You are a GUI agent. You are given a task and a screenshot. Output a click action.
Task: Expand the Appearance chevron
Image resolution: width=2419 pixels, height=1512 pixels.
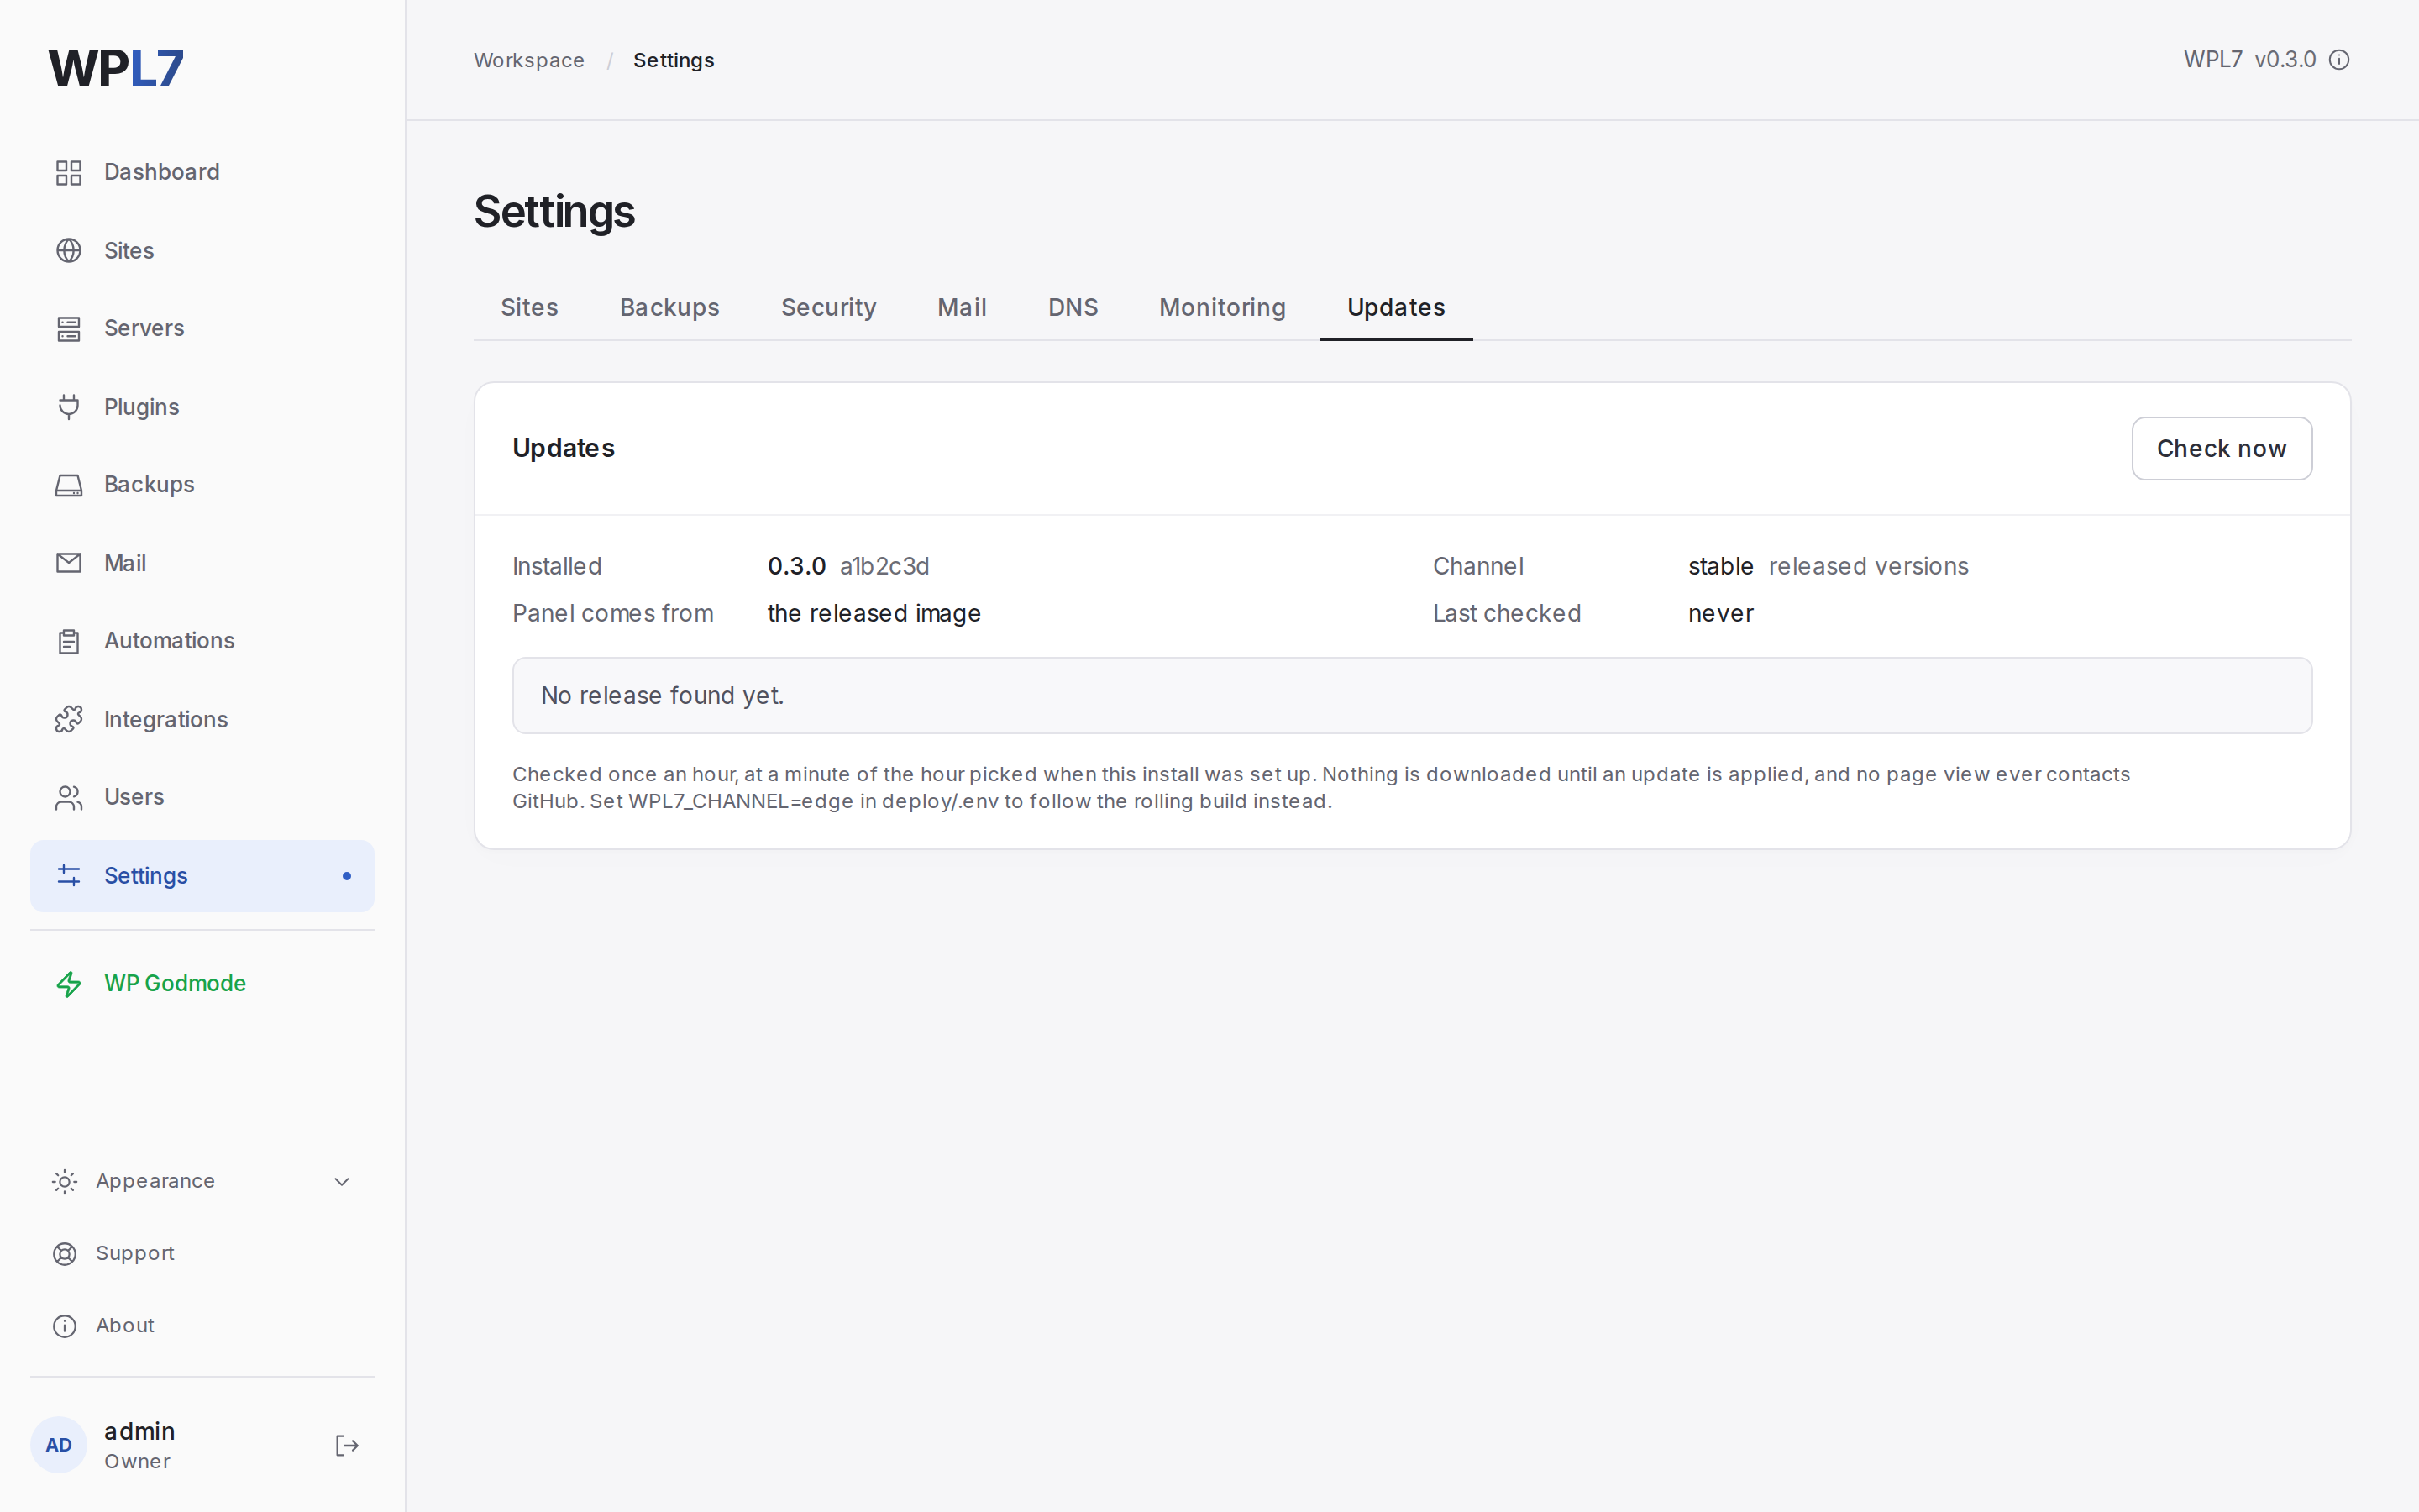pyautogui.click(x=342, y=1182)
